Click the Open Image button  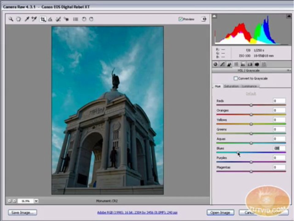point(220,212)
